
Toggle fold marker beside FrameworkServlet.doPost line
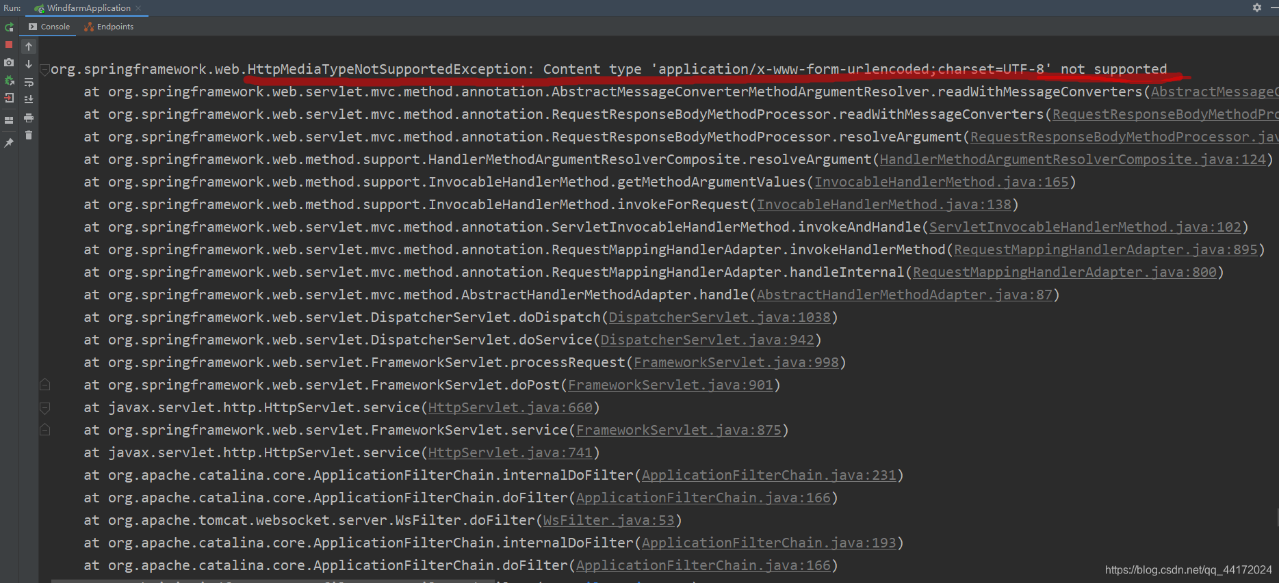(44, 385)
